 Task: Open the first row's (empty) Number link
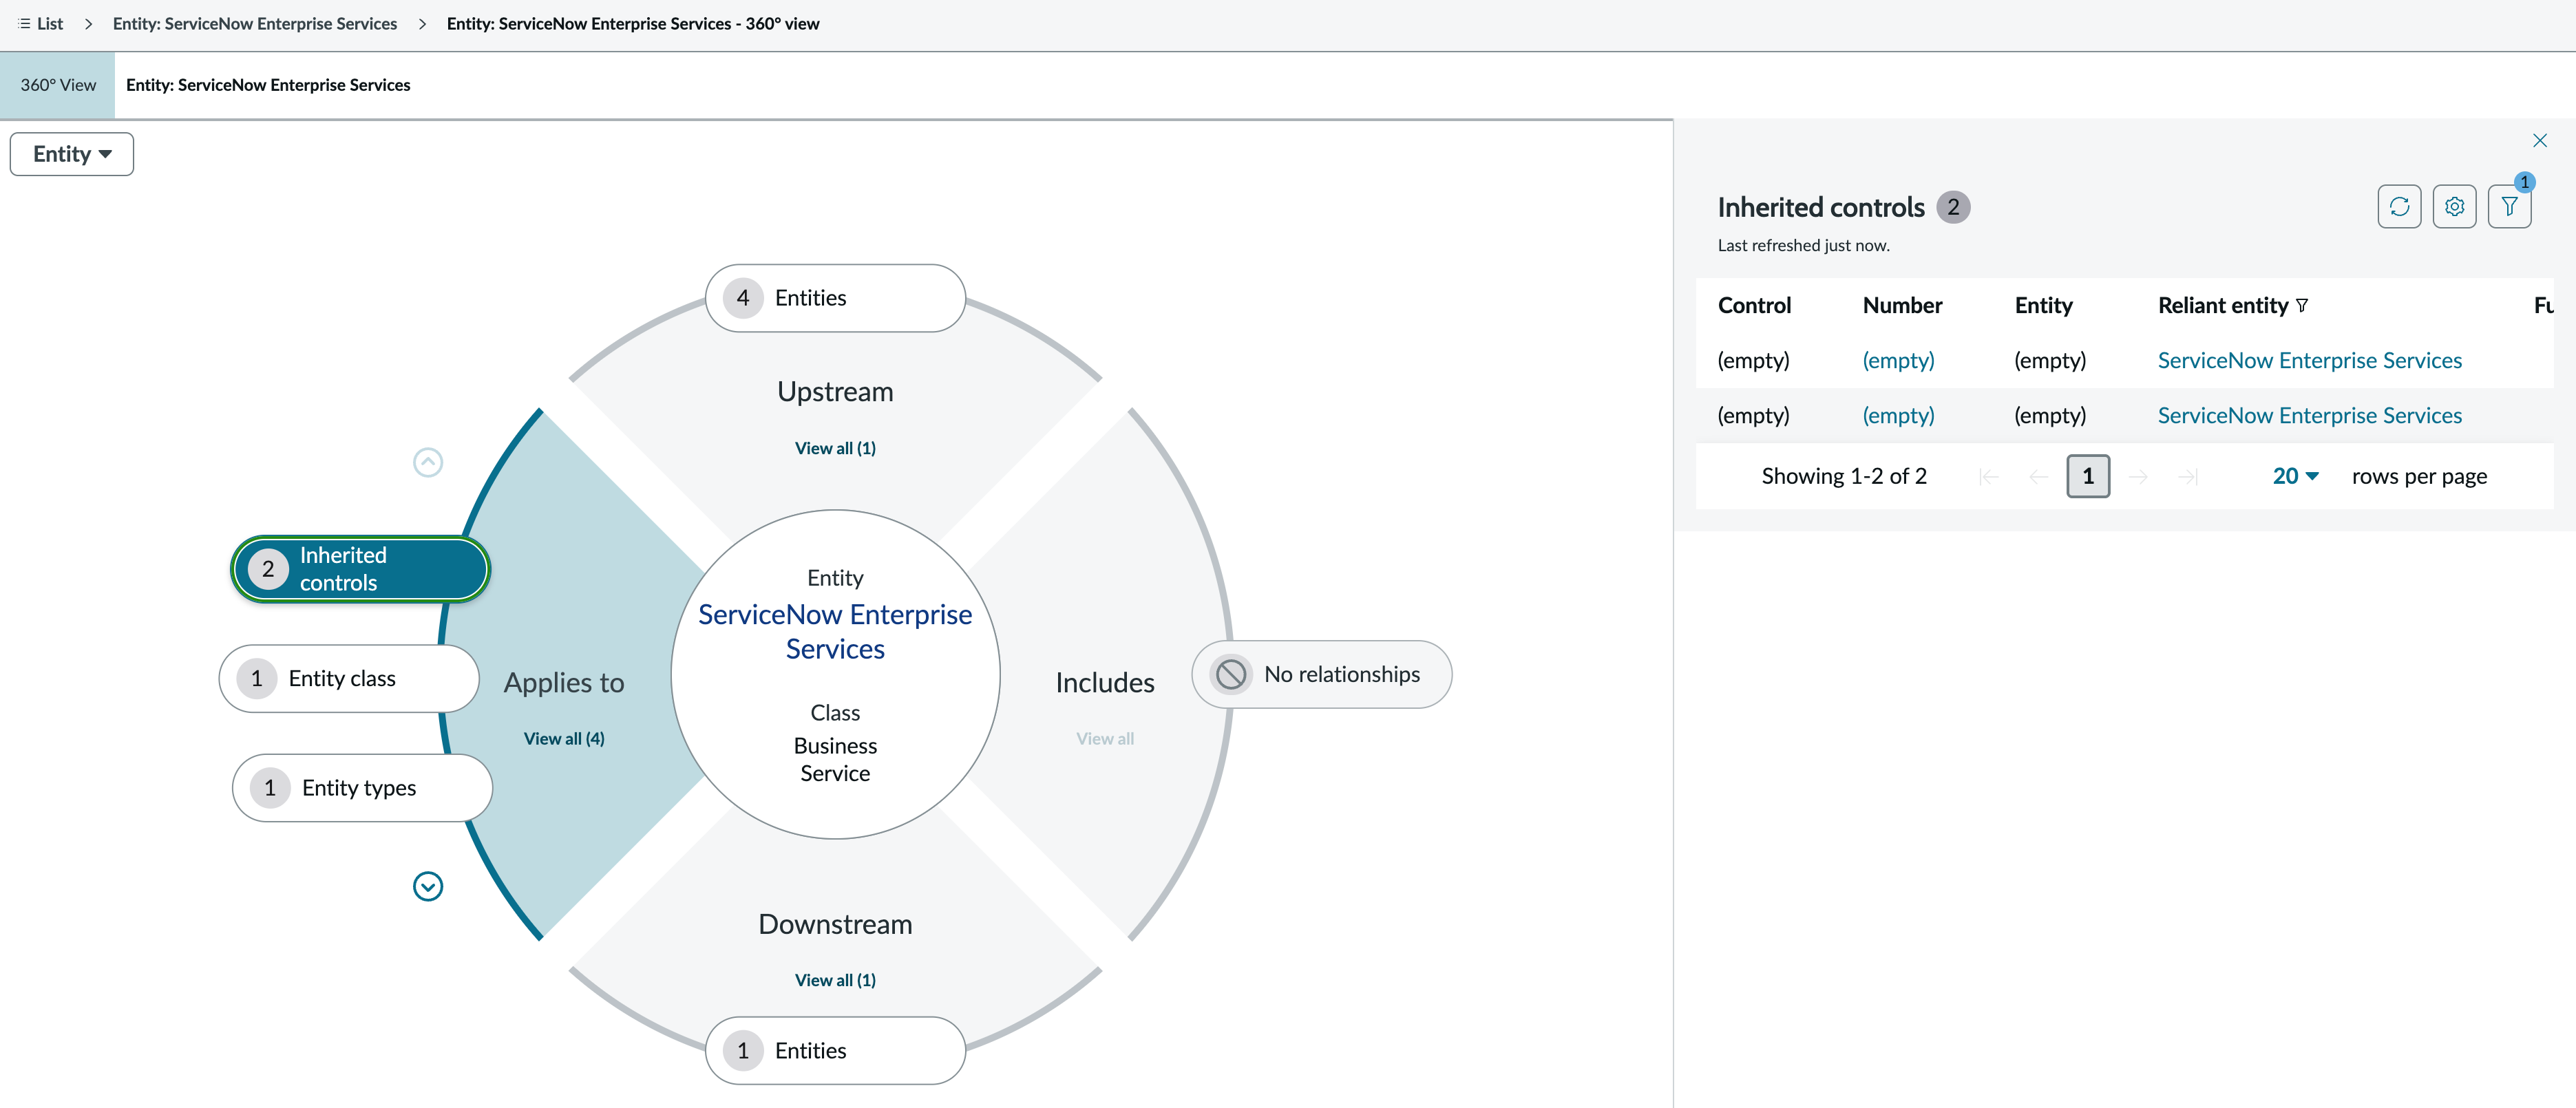click(x=1898, y=361)
